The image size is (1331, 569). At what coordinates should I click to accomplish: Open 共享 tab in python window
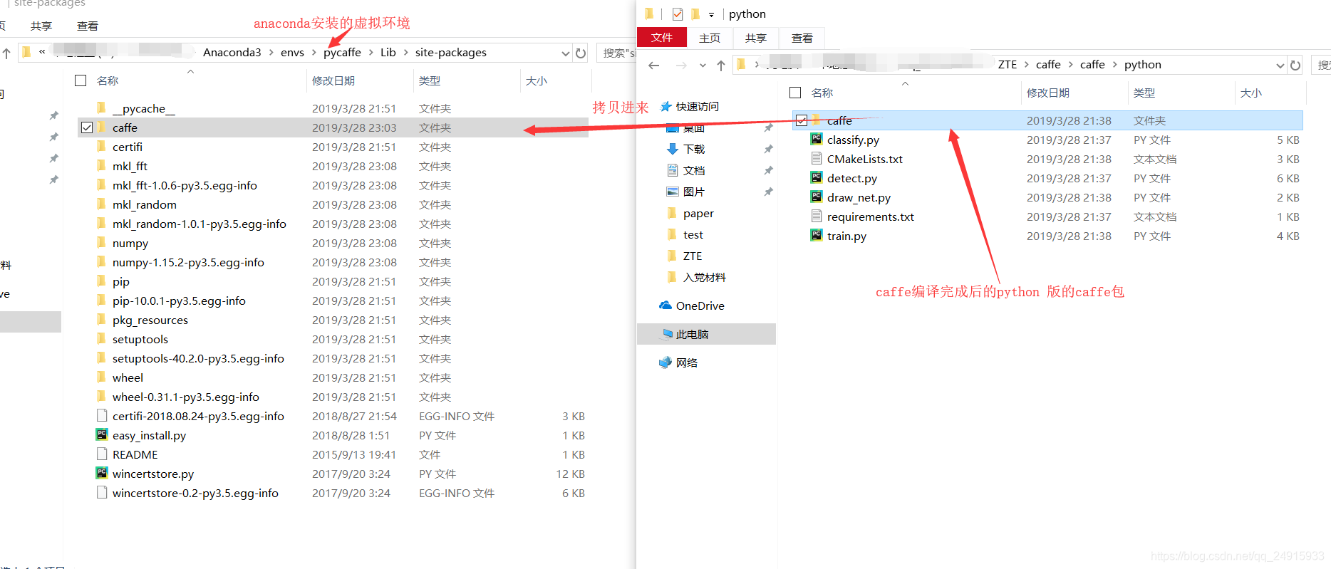pyautogui.click(x=756, y=38)
